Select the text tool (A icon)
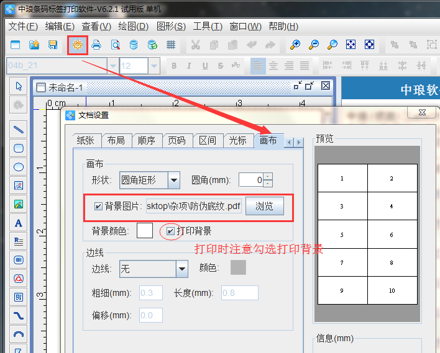The height and width of the screenshot is (353, 440). point(19,223)
